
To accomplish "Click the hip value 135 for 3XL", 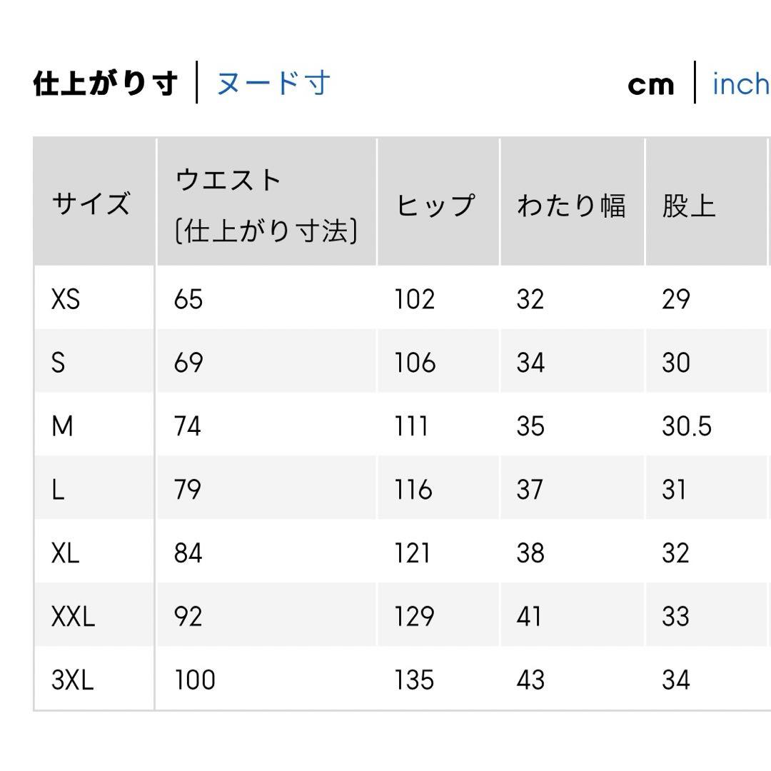I will pyautogui.click(x=414, y=680).
